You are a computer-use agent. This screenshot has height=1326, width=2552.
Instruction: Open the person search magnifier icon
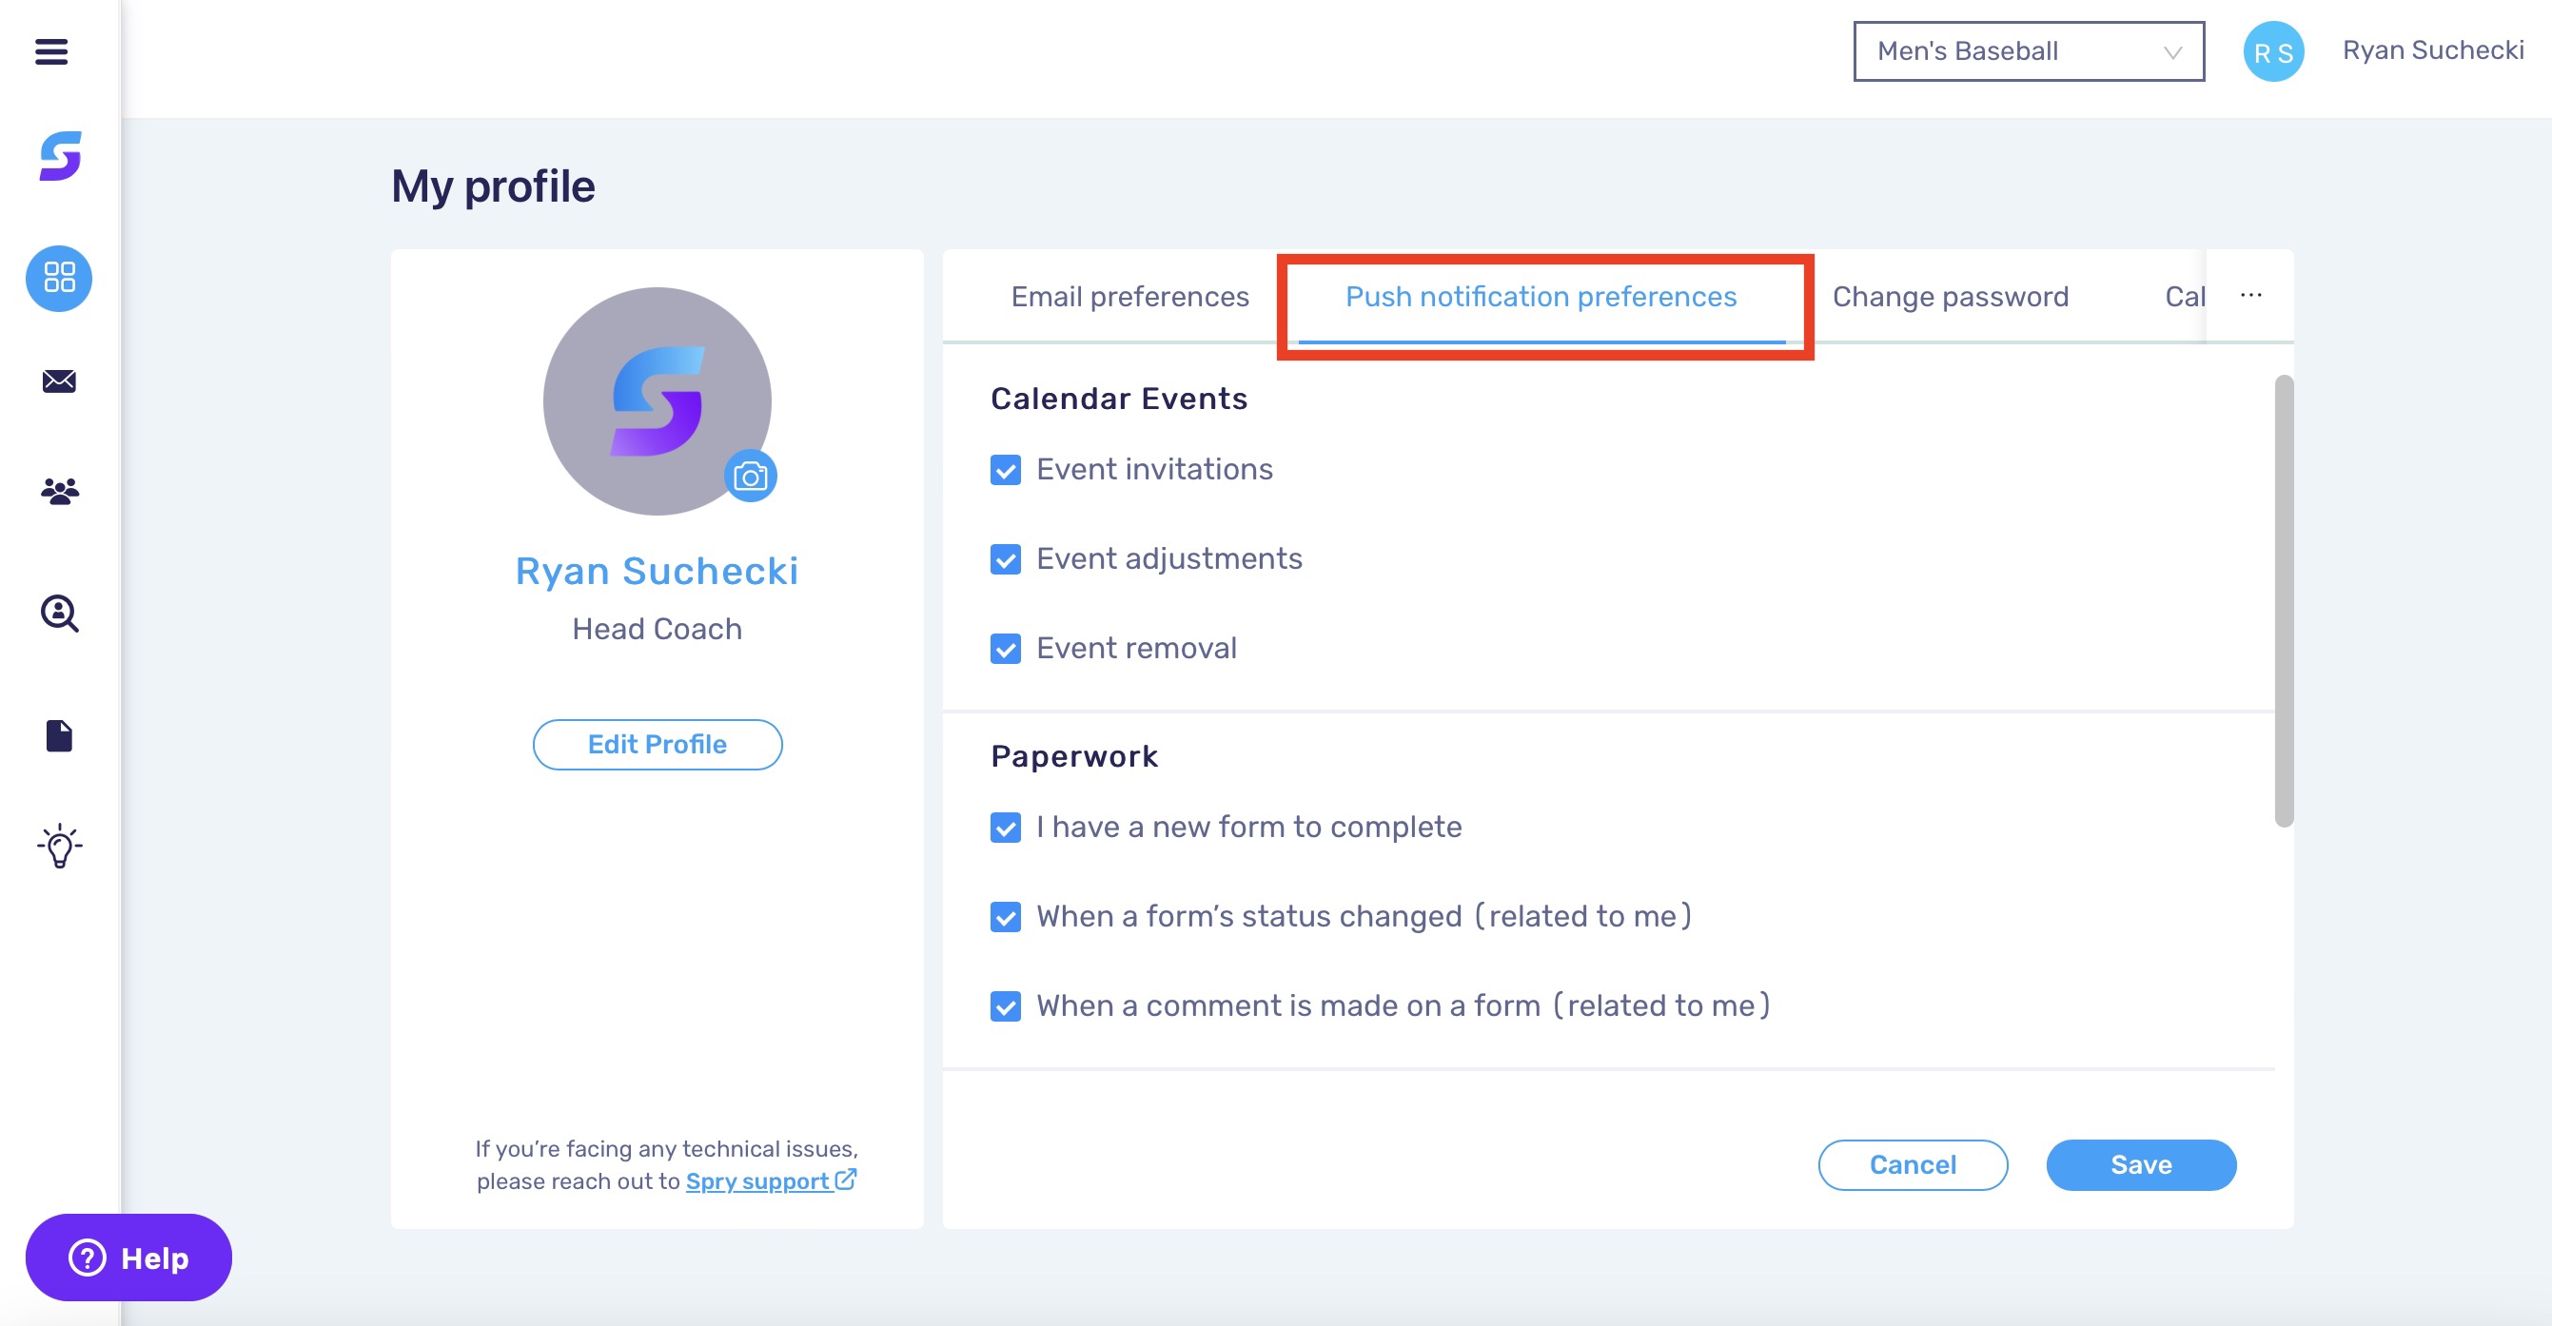click(59, 613)
